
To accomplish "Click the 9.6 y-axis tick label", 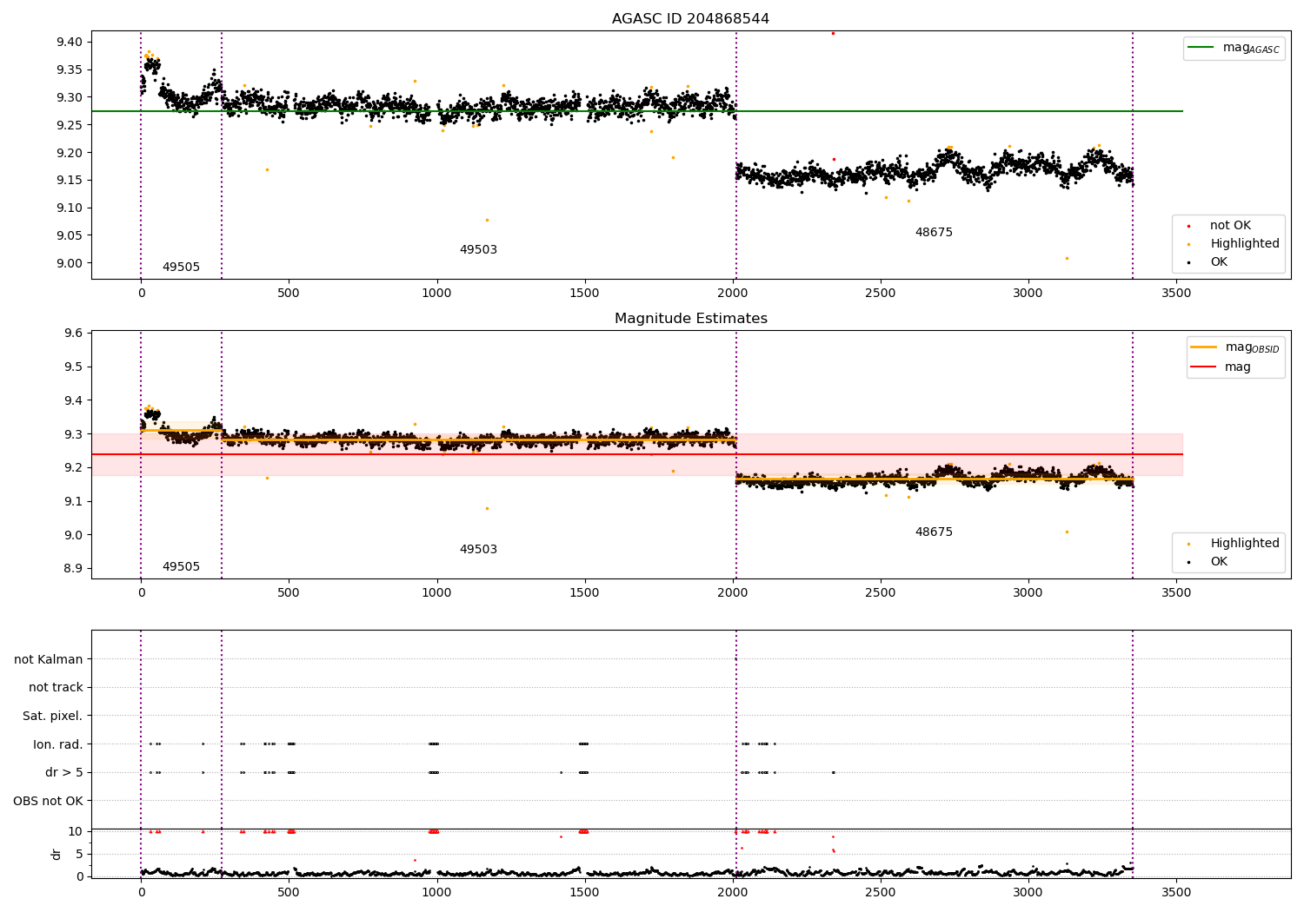I will coord(73,333).
